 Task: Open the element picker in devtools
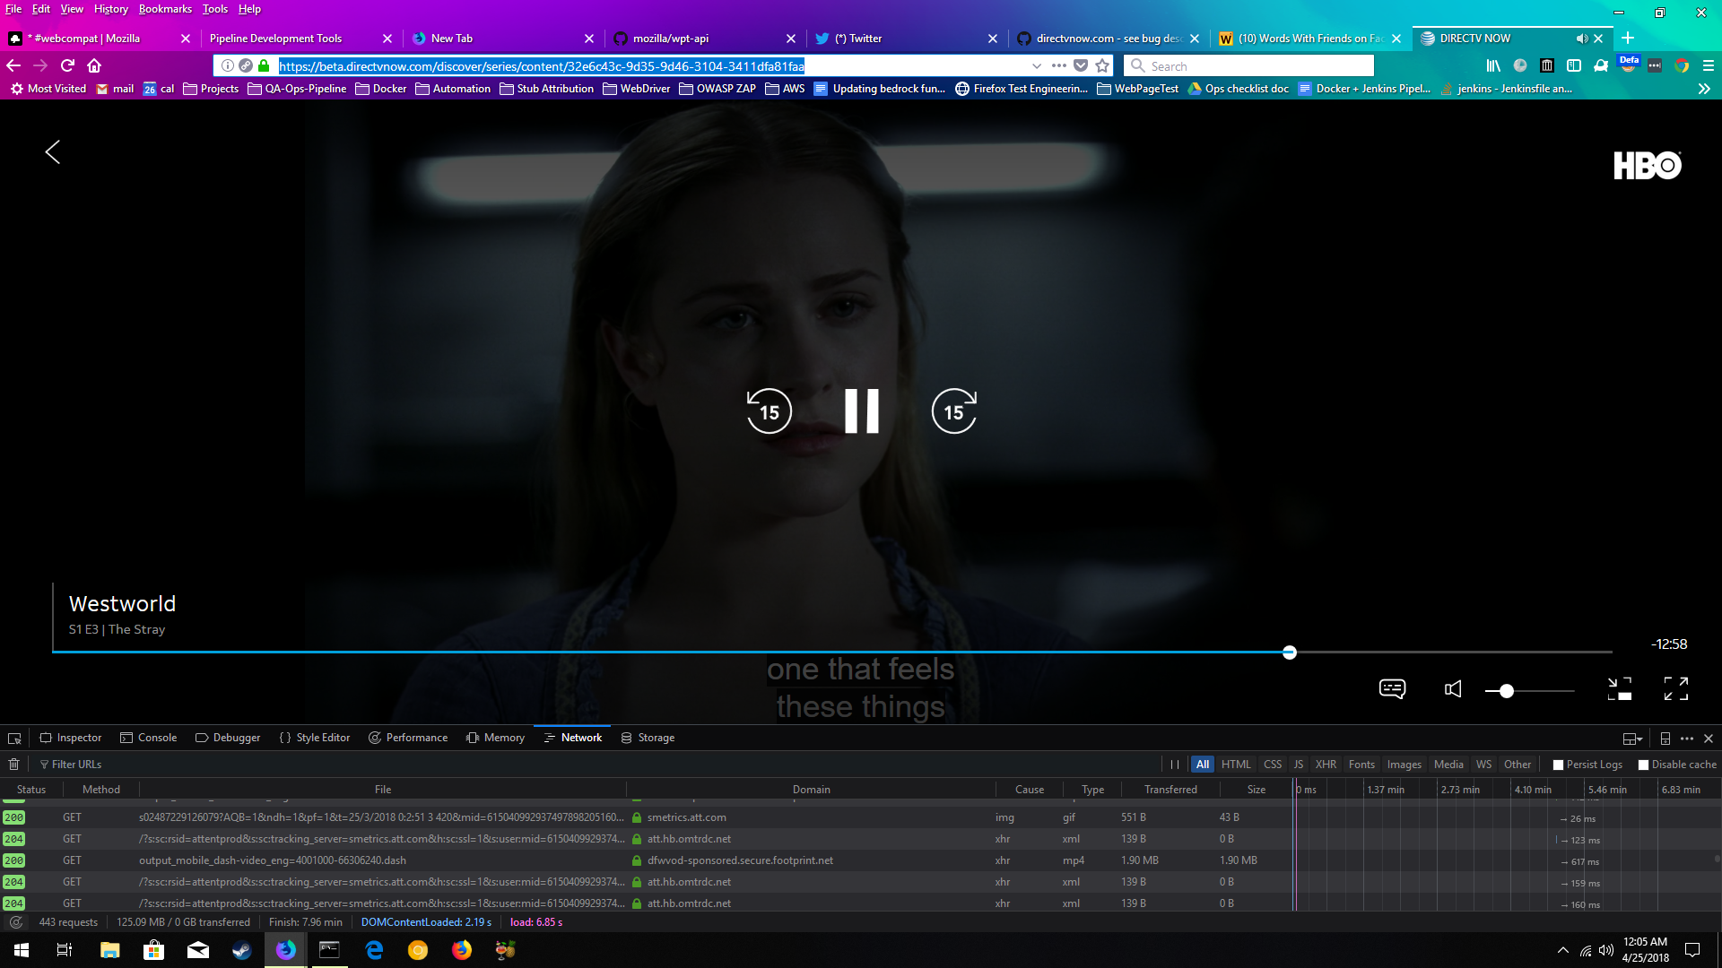(14, 739)
